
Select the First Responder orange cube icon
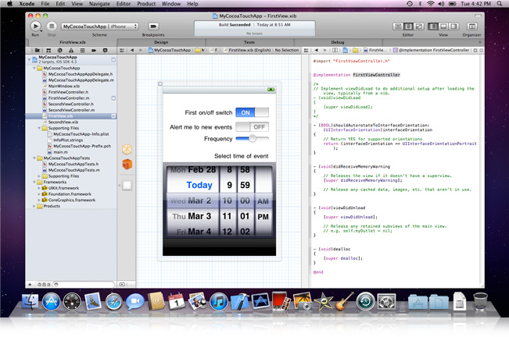point(127,165)
